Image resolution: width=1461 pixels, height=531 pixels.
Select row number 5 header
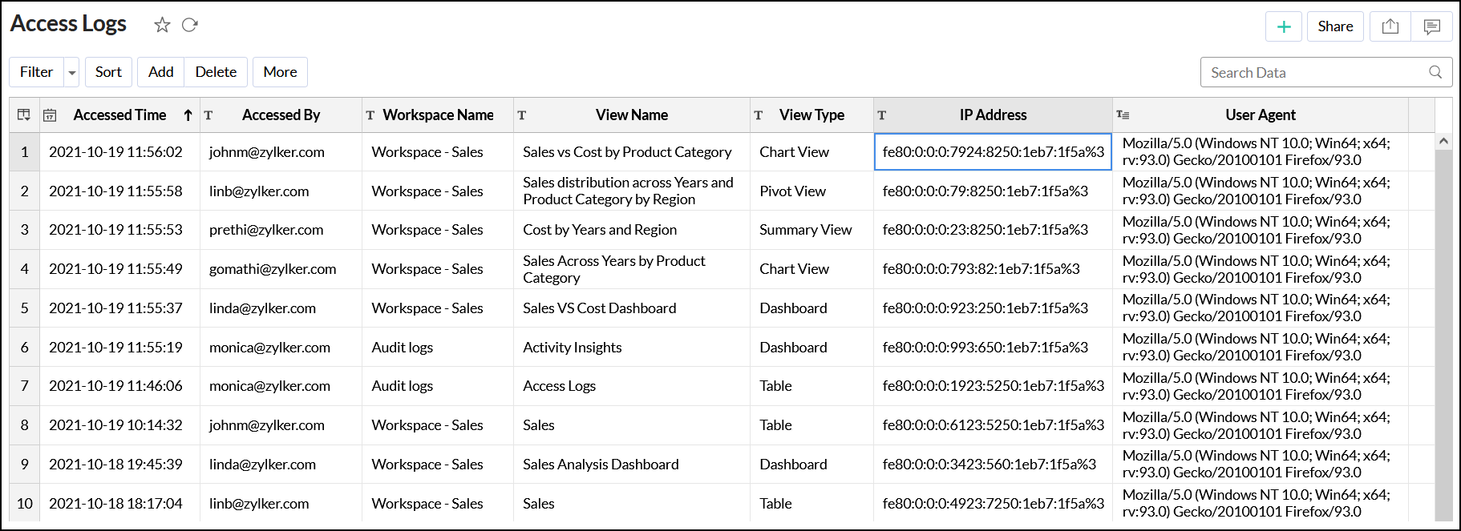(x=24, y=308)
